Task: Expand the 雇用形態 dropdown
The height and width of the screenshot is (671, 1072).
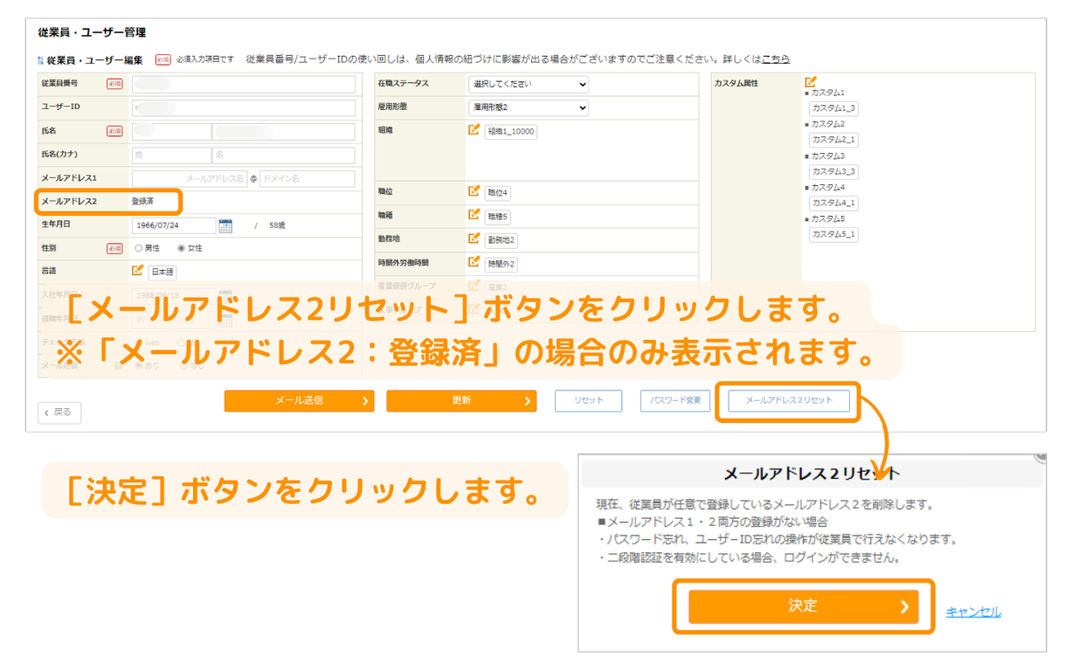Action: [528, 107]
